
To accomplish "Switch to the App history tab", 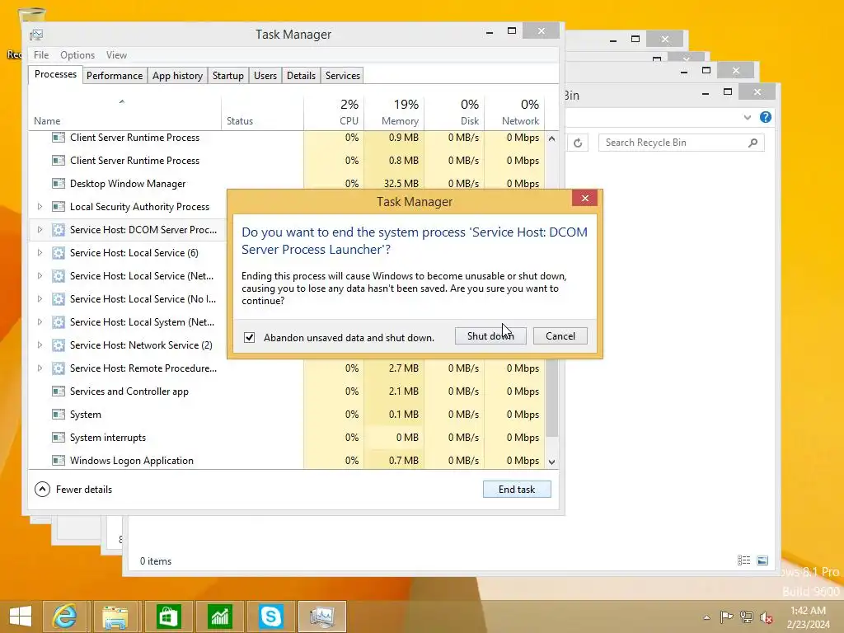I will click(178, 75).
